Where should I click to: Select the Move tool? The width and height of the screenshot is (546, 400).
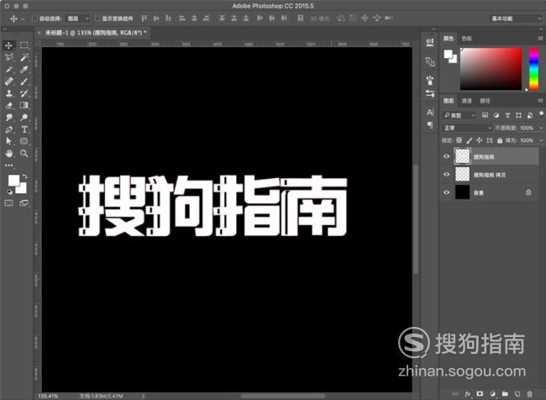pyautogui.click(x=8, y=45)
